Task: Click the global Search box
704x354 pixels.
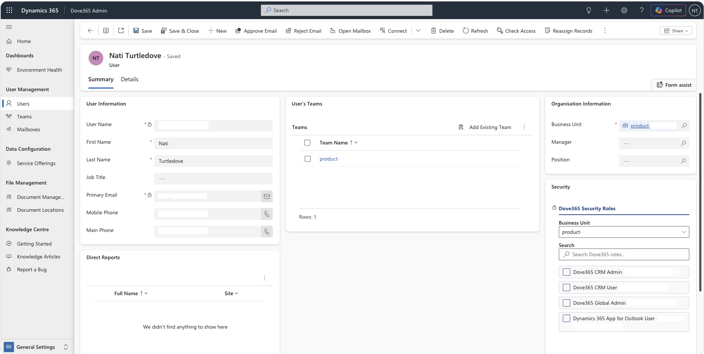Action: pos(347,10)
